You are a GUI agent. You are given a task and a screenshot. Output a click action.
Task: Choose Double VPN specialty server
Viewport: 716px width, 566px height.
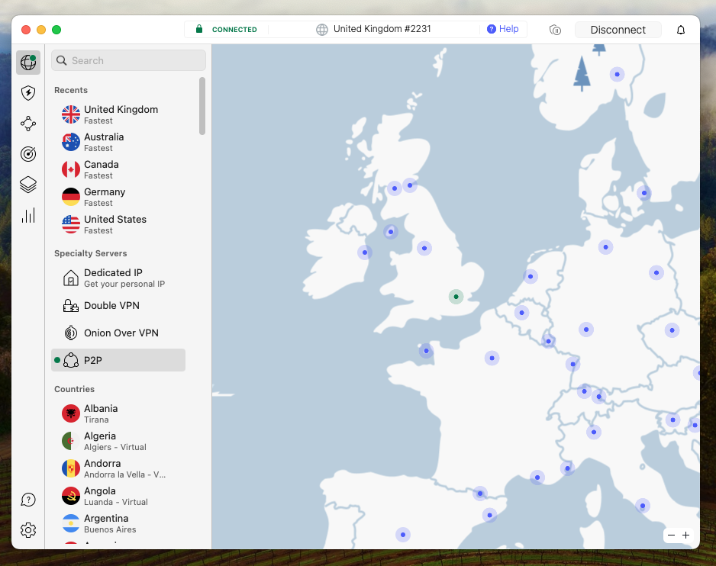(118, 305)
